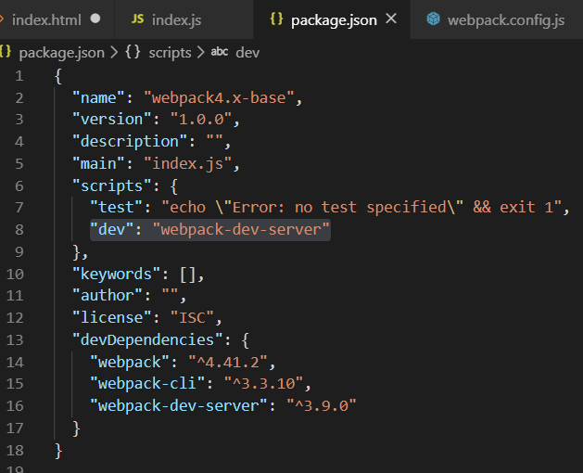Click the "^3.3.10" version value
The height and width of the screenshot is (473, 583).
263,384
